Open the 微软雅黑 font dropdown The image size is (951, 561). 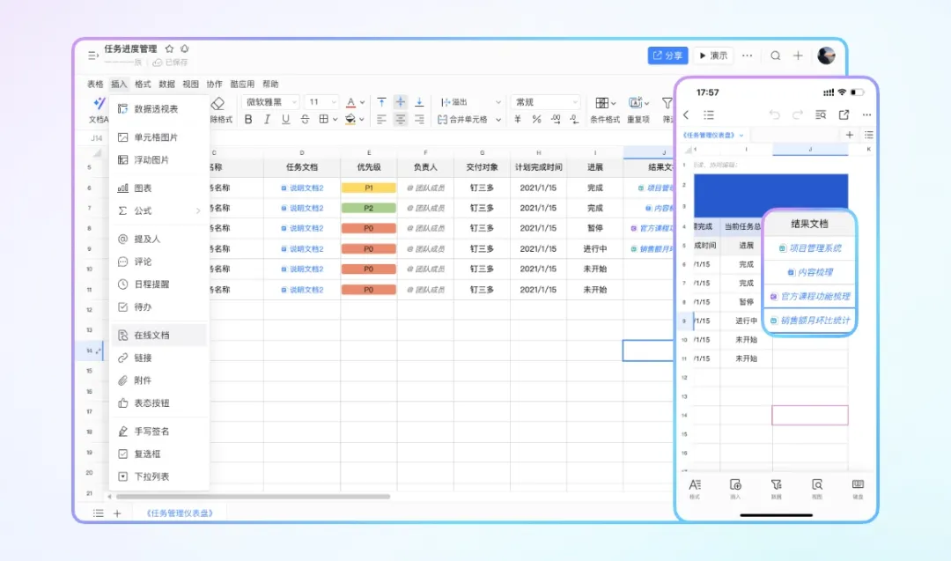[270, 102]
